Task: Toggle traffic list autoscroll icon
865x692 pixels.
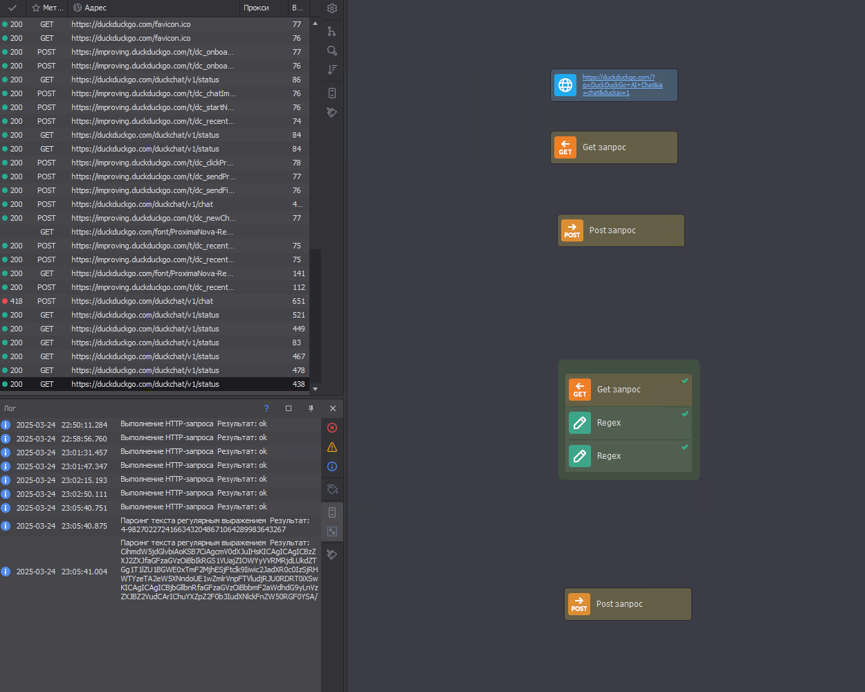Action: click(332, 93)
